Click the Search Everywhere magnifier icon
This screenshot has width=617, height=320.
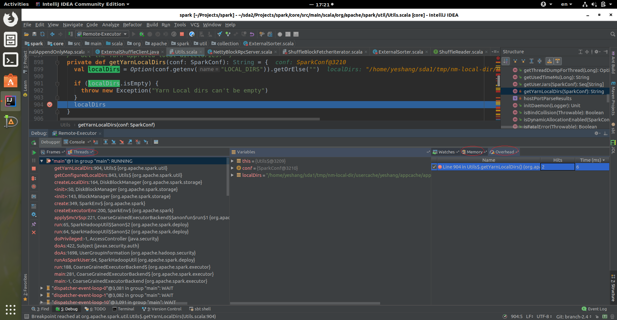(612, 34)
